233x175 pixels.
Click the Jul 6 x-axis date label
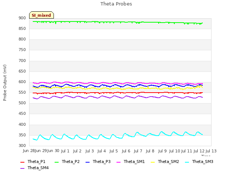[x=126, y=151]
